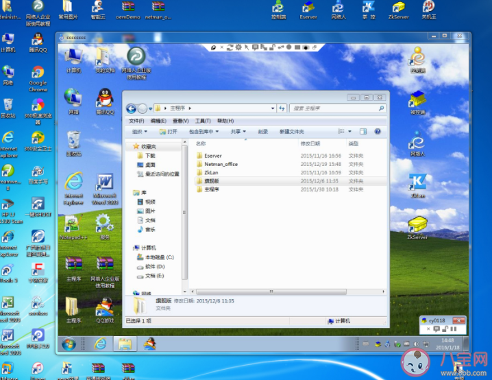The image size is (492, 380).
Task: Expand the 组织 dropdown in toolbar
Action: point(139,131)
